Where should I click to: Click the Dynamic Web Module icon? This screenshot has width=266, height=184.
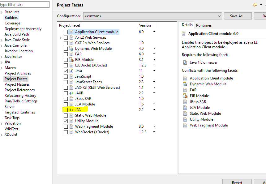(x=72, y=48)
